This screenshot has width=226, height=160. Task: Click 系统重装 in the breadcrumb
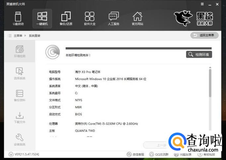(x=34, y=35)
